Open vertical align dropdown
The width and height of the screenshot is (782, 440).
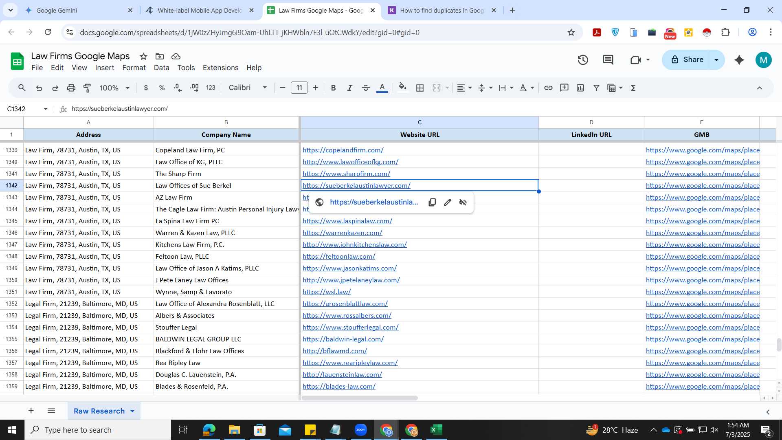point(485,88)
